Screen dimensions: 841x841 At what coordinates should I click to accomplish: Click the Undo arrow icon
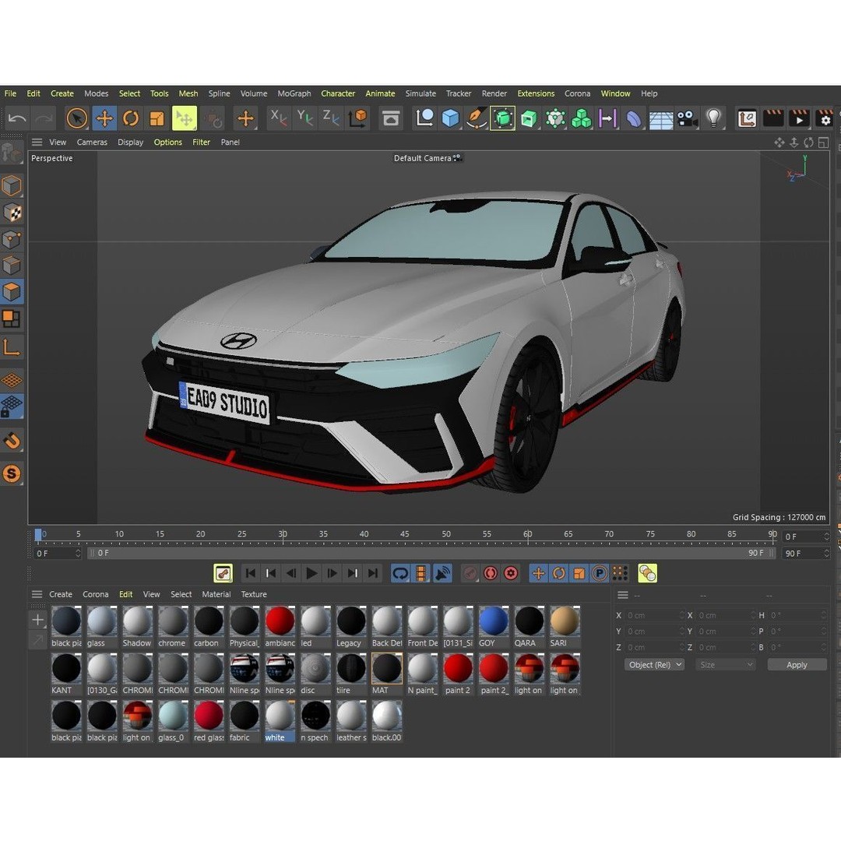point(17,118)
